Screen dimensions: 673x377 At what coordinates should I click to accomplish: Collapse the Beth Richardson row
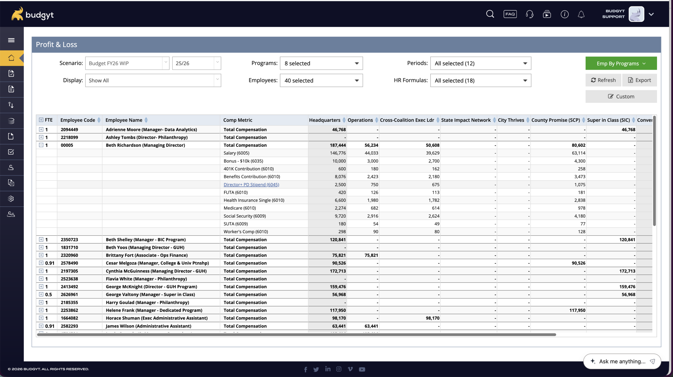[41, 145]
